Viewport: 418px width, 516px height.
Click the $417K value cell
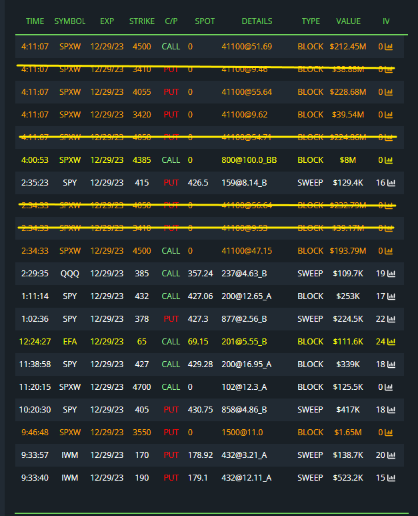pyautogui.click(x=348, y=410)
